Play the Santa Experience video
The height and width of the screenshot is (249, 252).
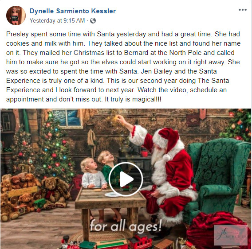tap(126, 179)
